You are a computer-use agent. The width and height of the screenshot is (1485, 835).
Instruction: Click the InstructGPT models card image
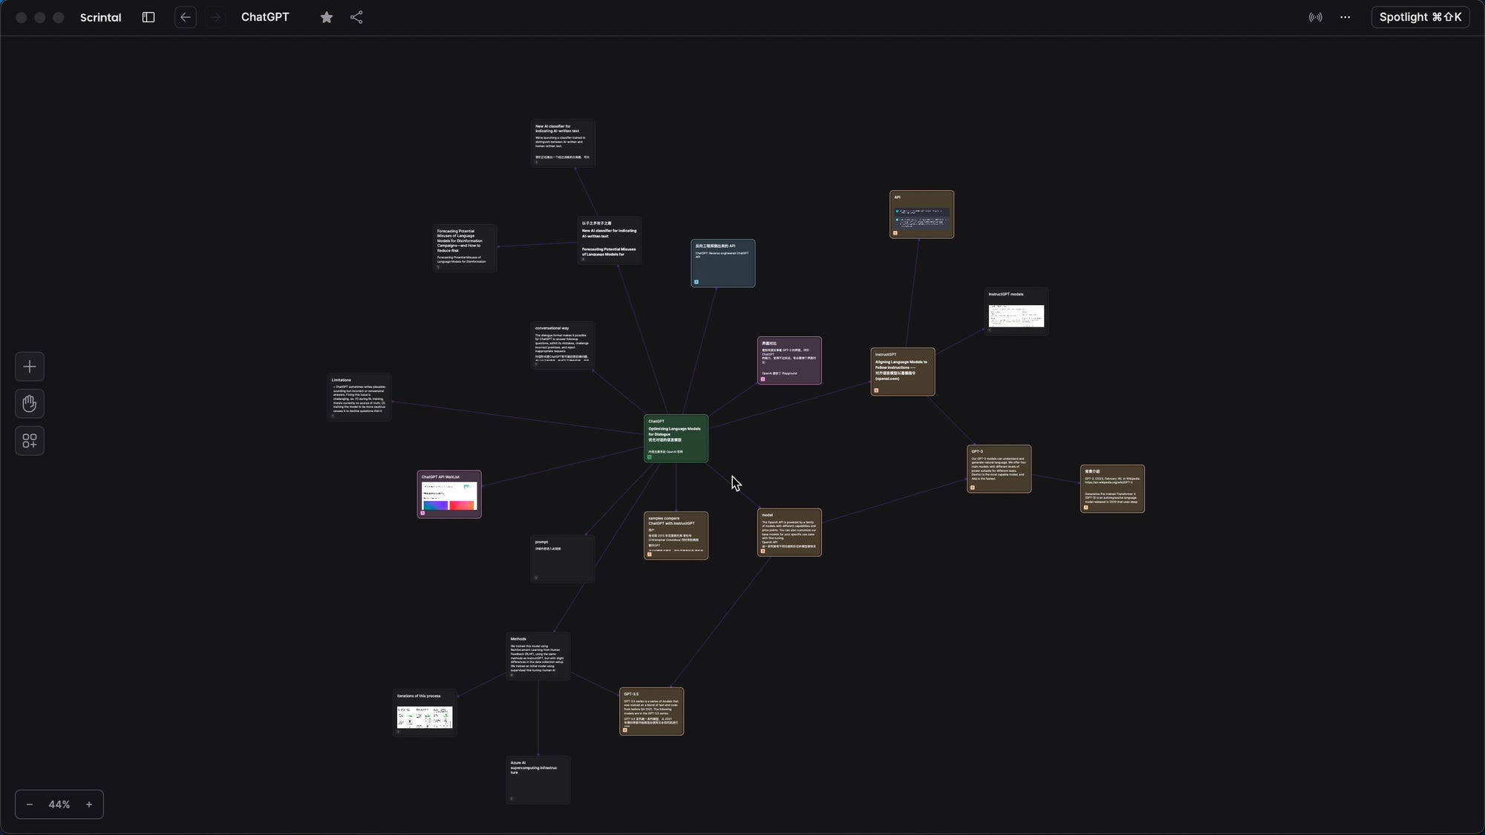[x=1016, y=315]
